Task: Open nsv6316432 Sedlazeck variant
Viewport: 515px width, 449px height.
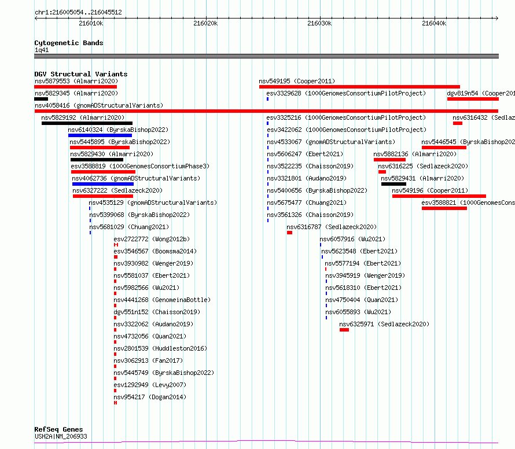Action: [x=484, y=117]
